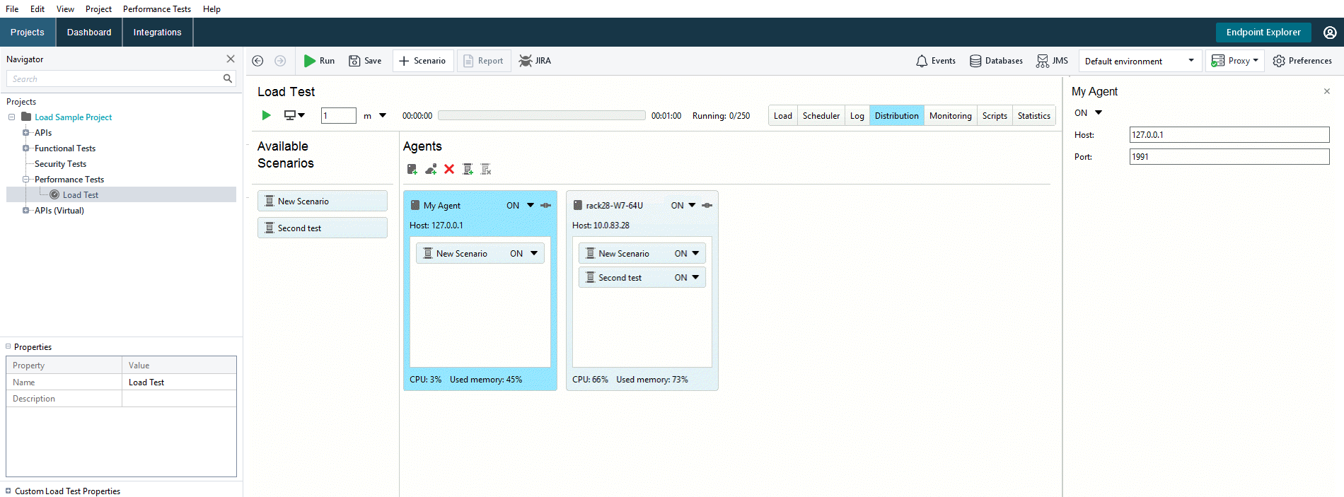This screenshot has width=1344, height=497.
Task: Click the unassign scenario from agent icon
Action: pyautogui.click(x=486, y=169)
